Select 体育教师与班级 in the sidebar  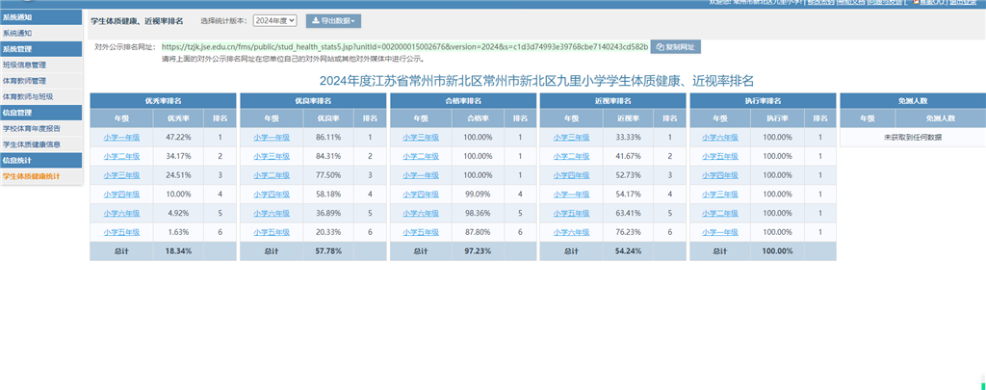27,96
